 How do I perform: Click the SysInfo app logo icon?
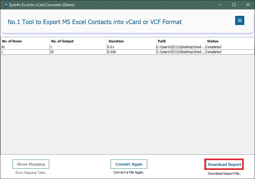[5, 5]
